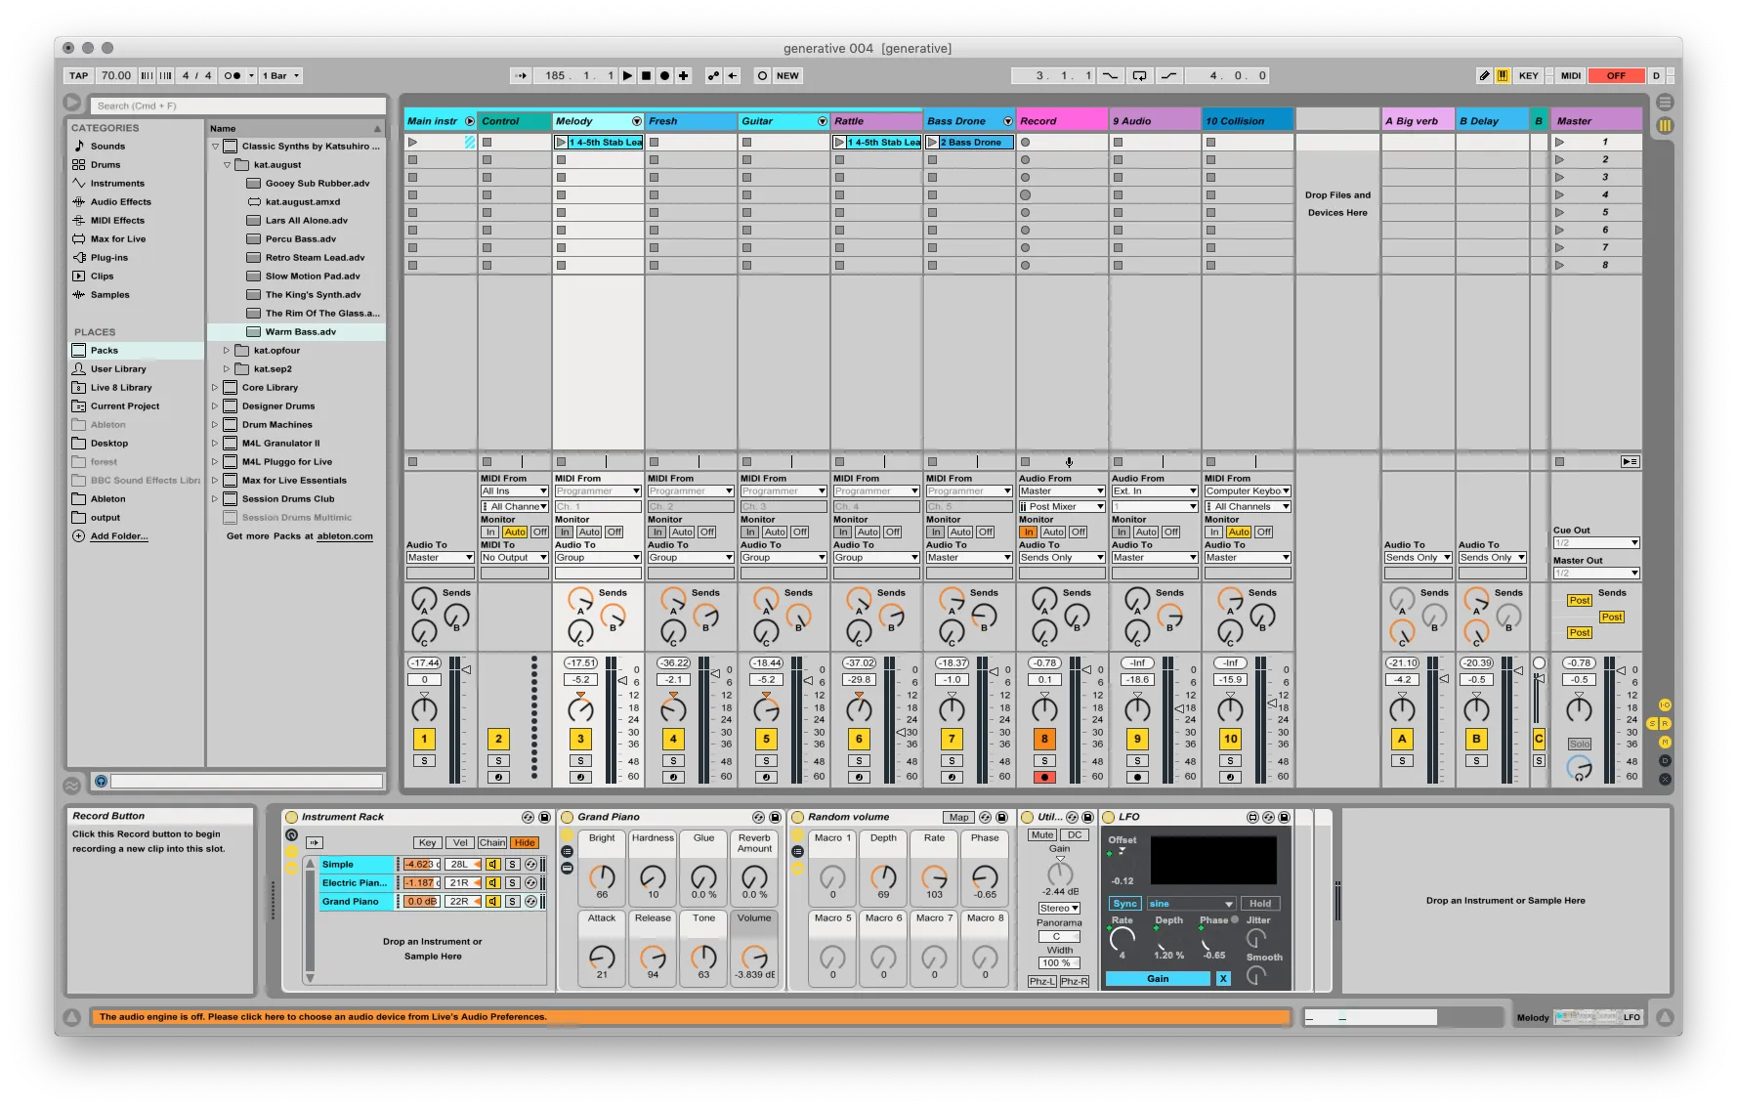The width and height of the screenshot is (1737, 1108).
Task: Enable Draw Mode pencil icon
Action: coord(1484,75)
